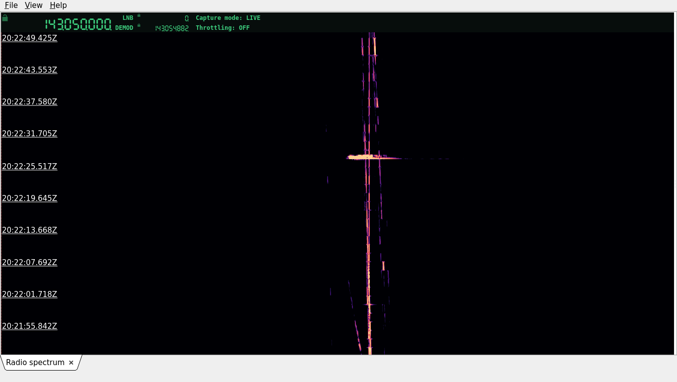Select timestamp 20:22:07.692Z
This screenshot has width=677, height=382.
click(29, 263)
